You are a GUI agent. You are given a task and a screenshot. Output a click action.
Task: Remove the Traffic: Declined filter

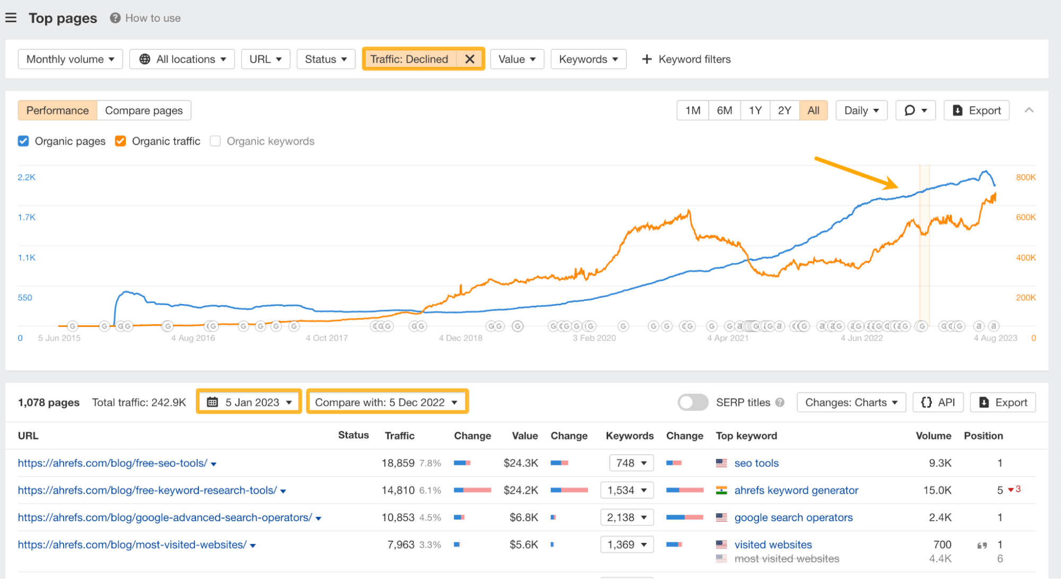pos(470,59)
